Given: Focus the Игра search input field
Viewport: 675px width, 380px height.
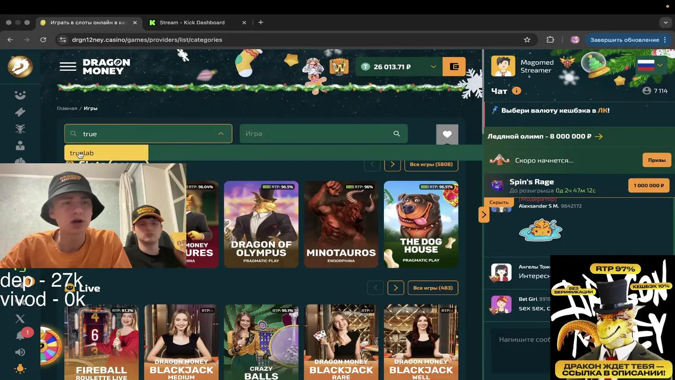Looking at the screenshot, I should [323, 134].
